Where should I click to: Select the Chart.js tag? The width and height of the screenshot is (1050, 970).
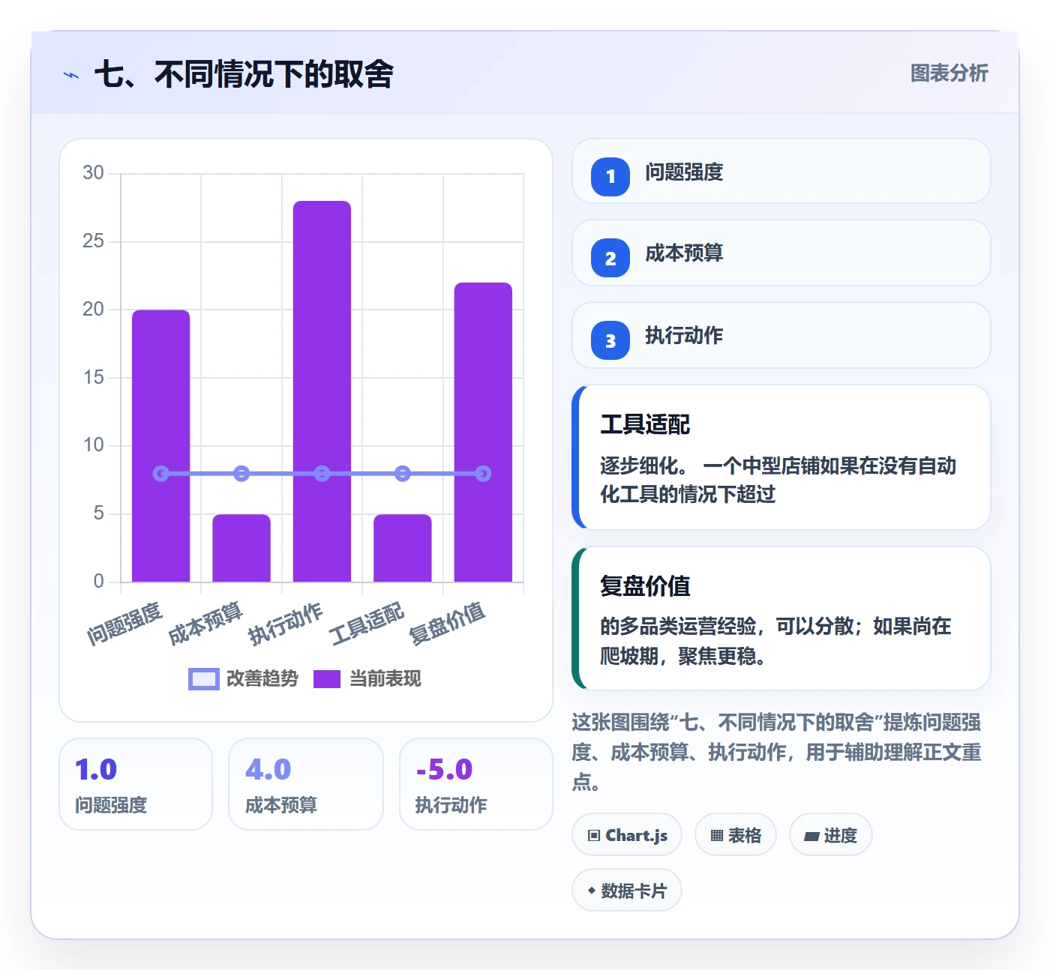point(627,834)
